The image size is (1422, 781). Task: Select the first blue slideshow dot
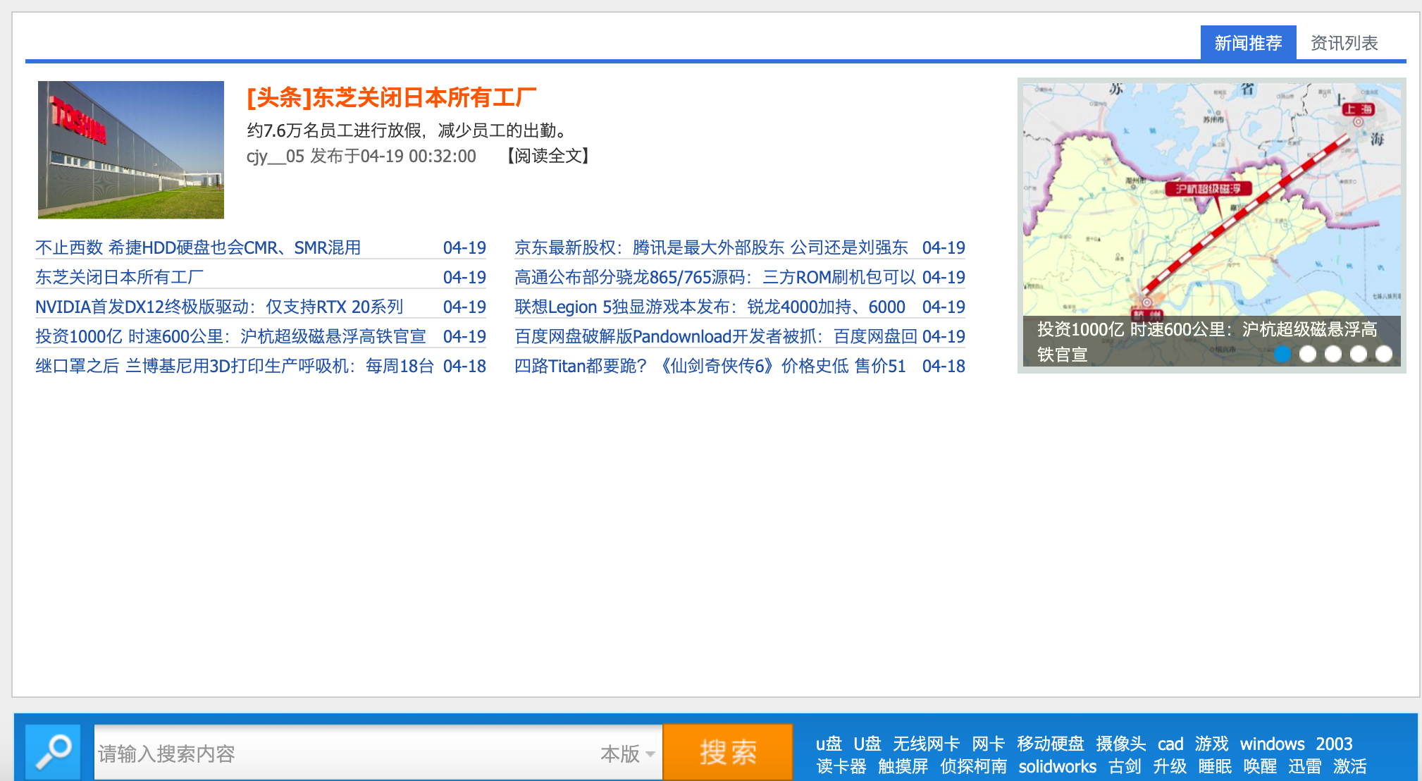[1282, 354]
